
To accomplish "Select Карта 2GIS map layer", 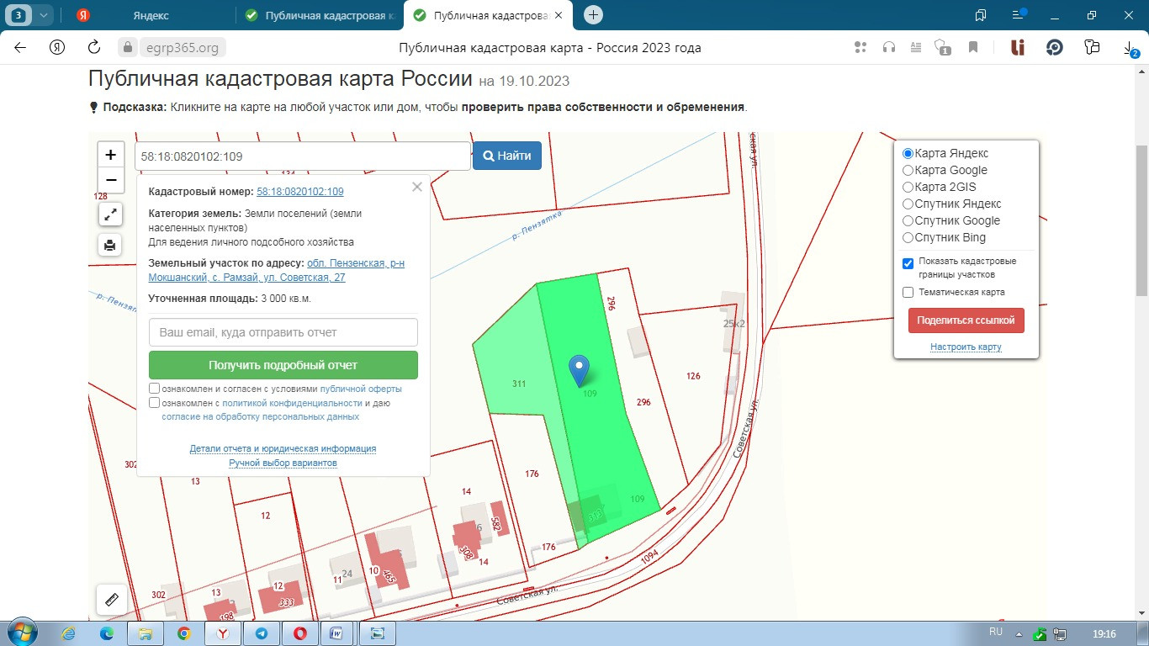I will point(908,187).
